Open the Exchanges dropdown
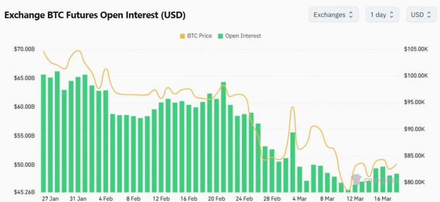The height and width of the screenshot is (202, 440). [x=334, y=15]
